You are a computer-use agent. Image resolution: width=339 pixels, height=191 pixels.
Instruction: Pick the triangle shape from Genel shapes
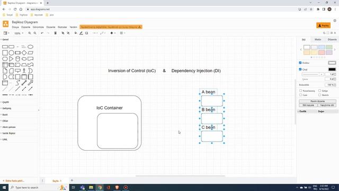tap(11, 59)
